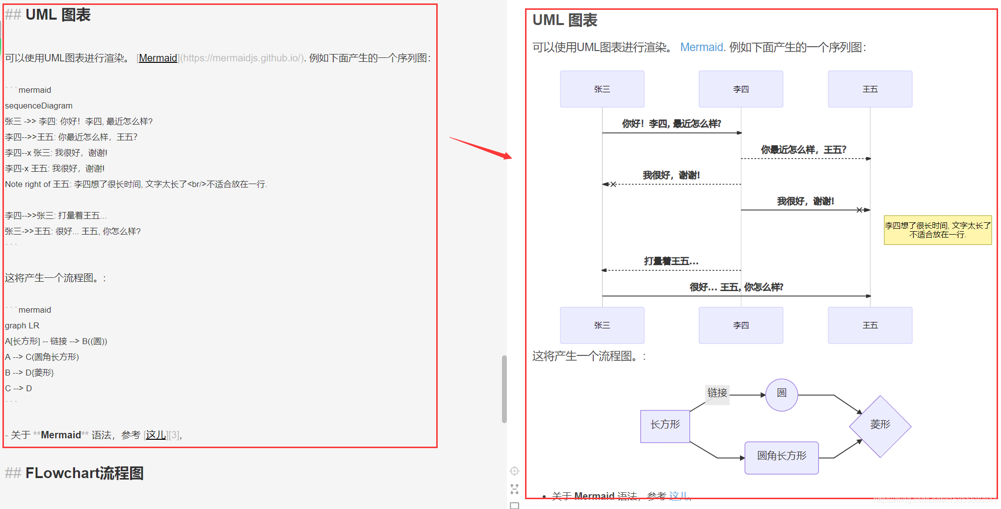Click the '## FLowchart流程图' heading in the editor
Image resolution: width=1001 pixels, height=509 pixels.
pyautogui.click(x=74, y=473)
